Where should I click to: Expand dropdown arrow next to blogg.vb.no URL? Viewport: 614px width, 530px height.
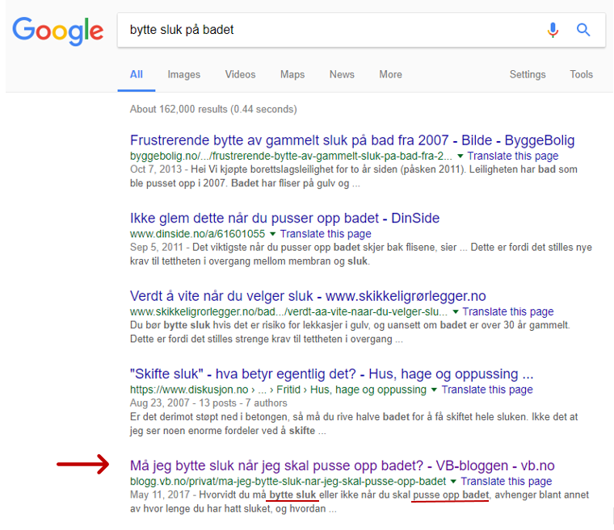click(x=453, y=481)
